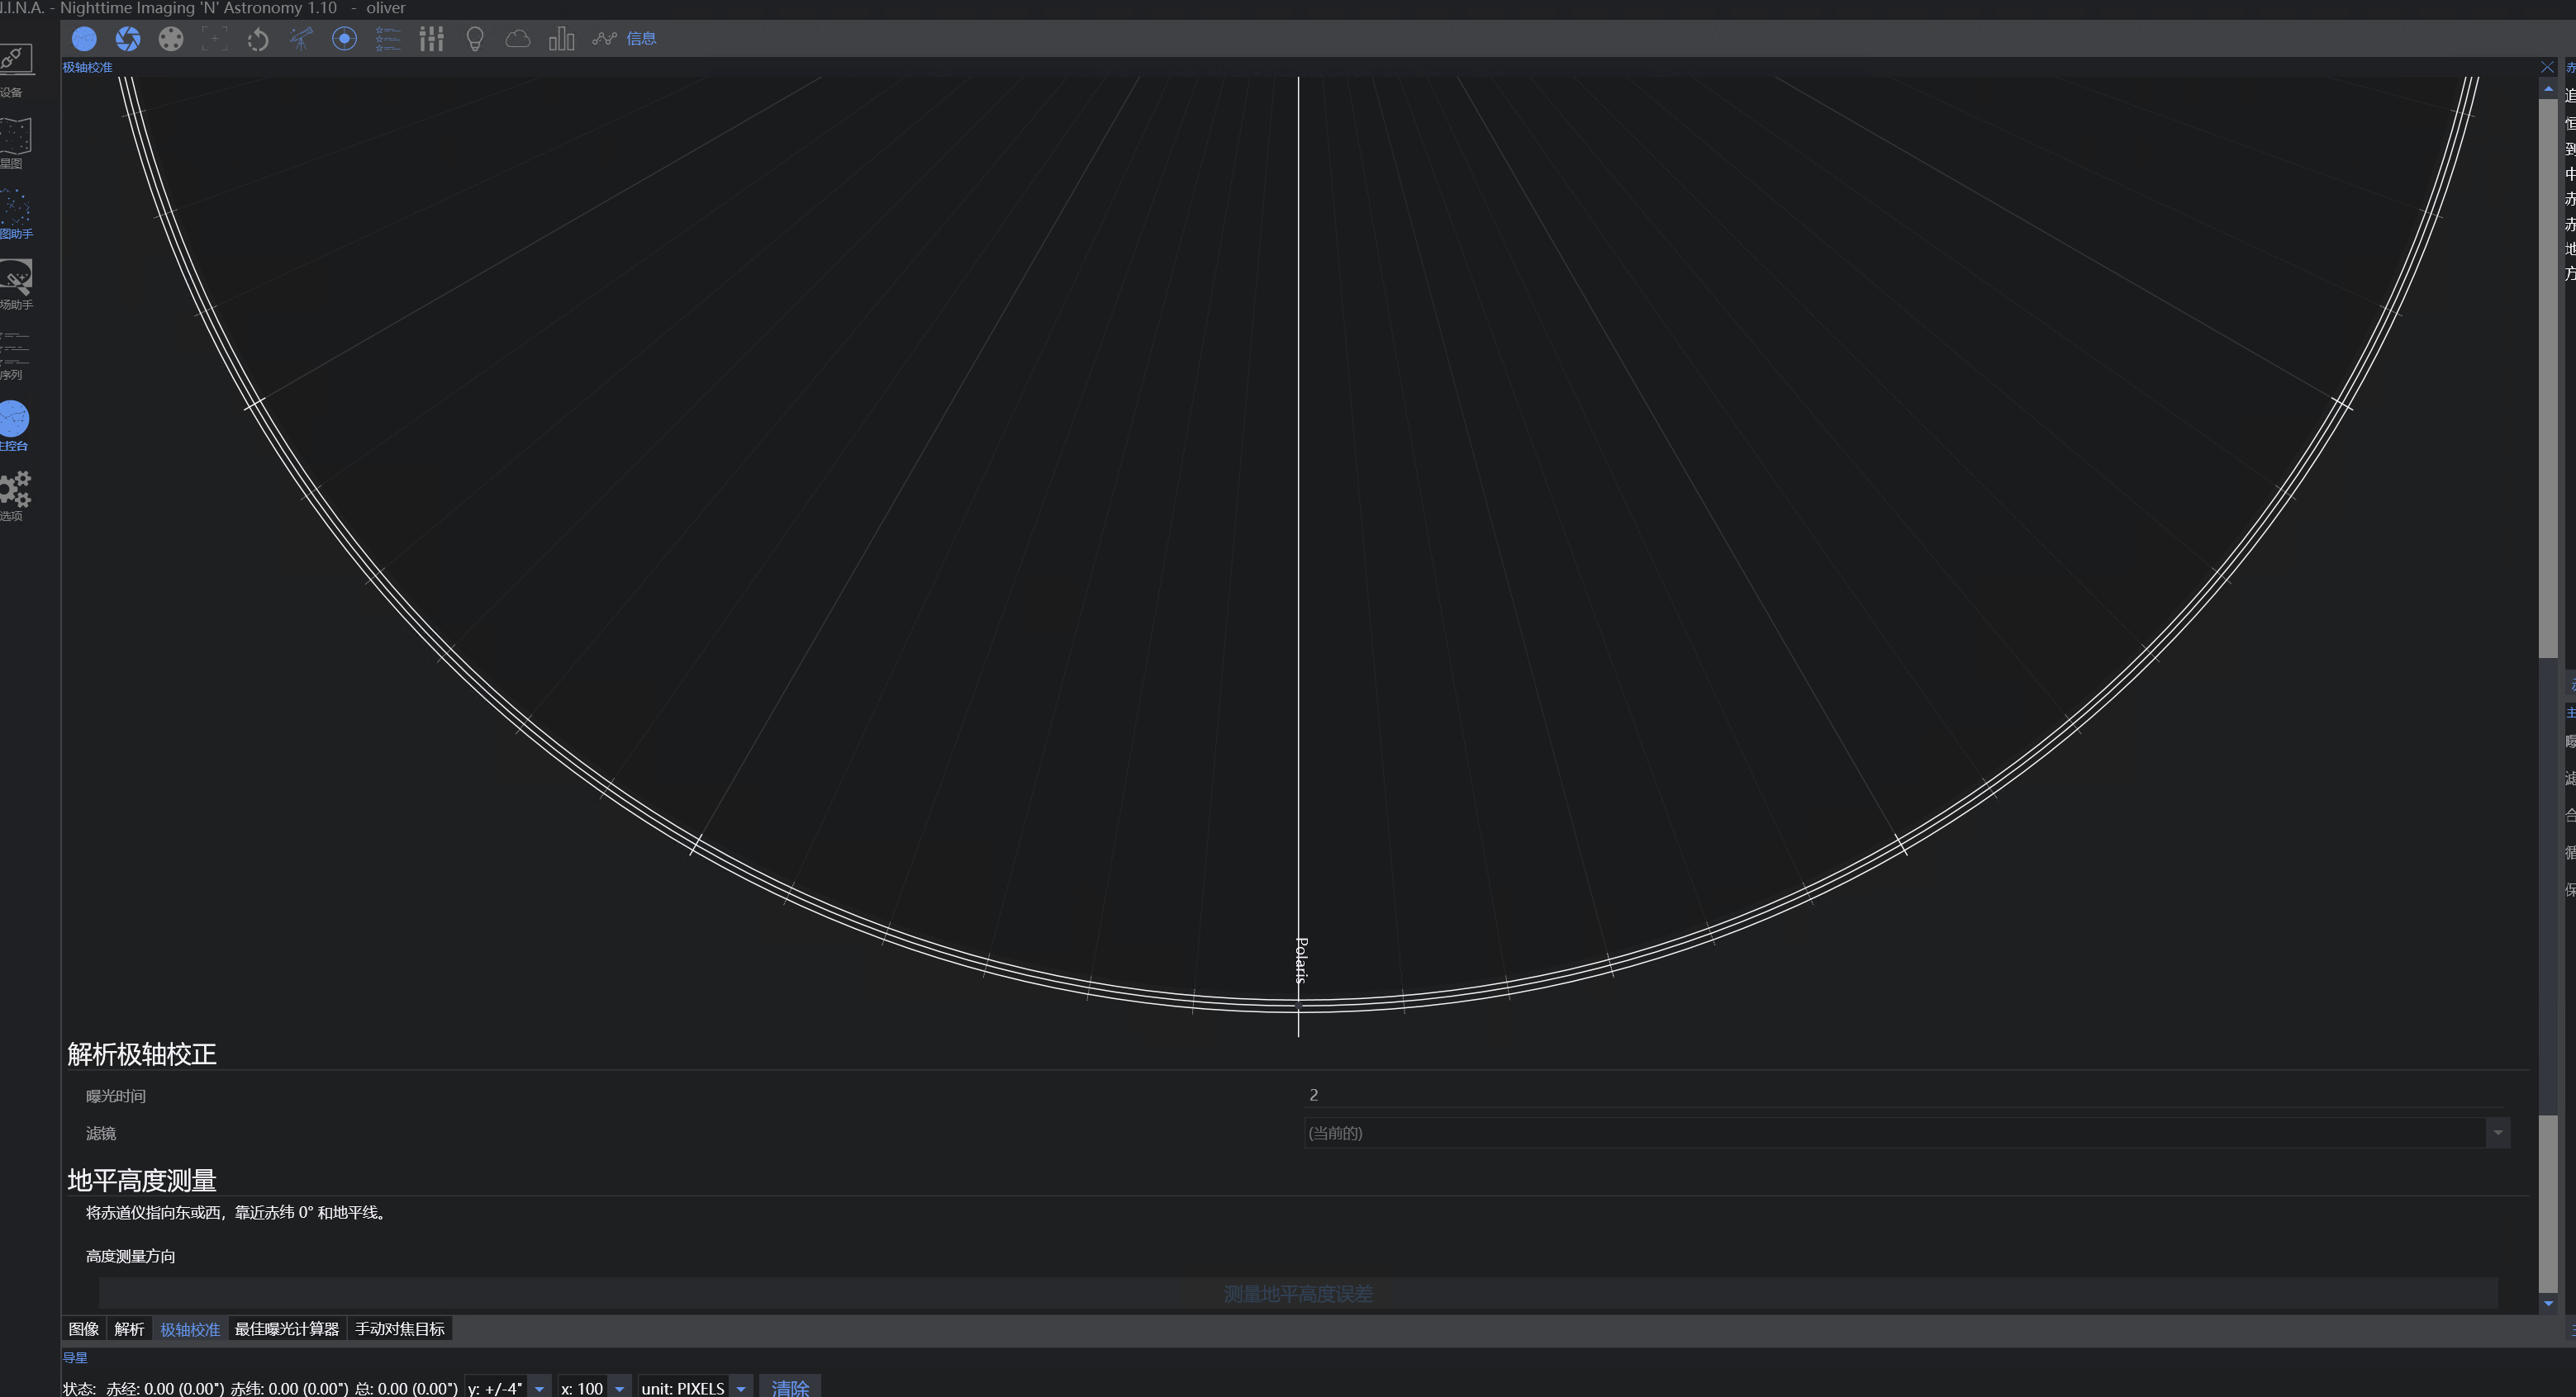Toggle the filter wheel panel icon
The width and height of the screenshot is (2576, 1397).
(171, 39)
